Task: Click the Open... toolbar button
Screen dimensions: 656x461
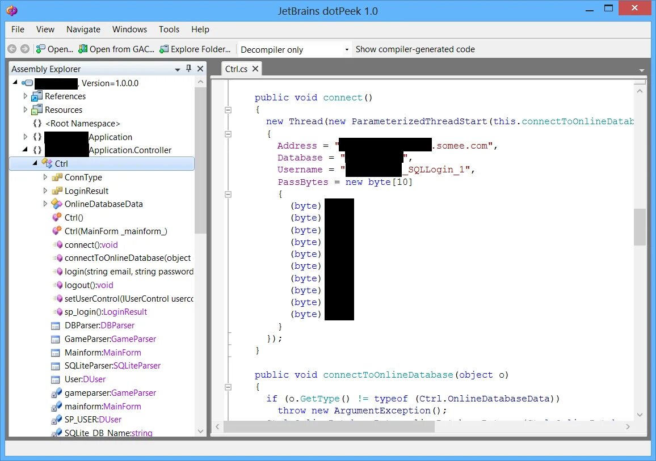Action: tap(54, 49)
